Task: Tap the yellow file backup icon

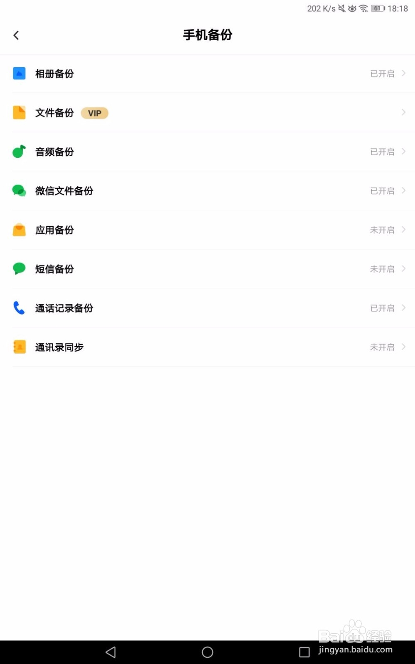Action: (x=19, y=112)
